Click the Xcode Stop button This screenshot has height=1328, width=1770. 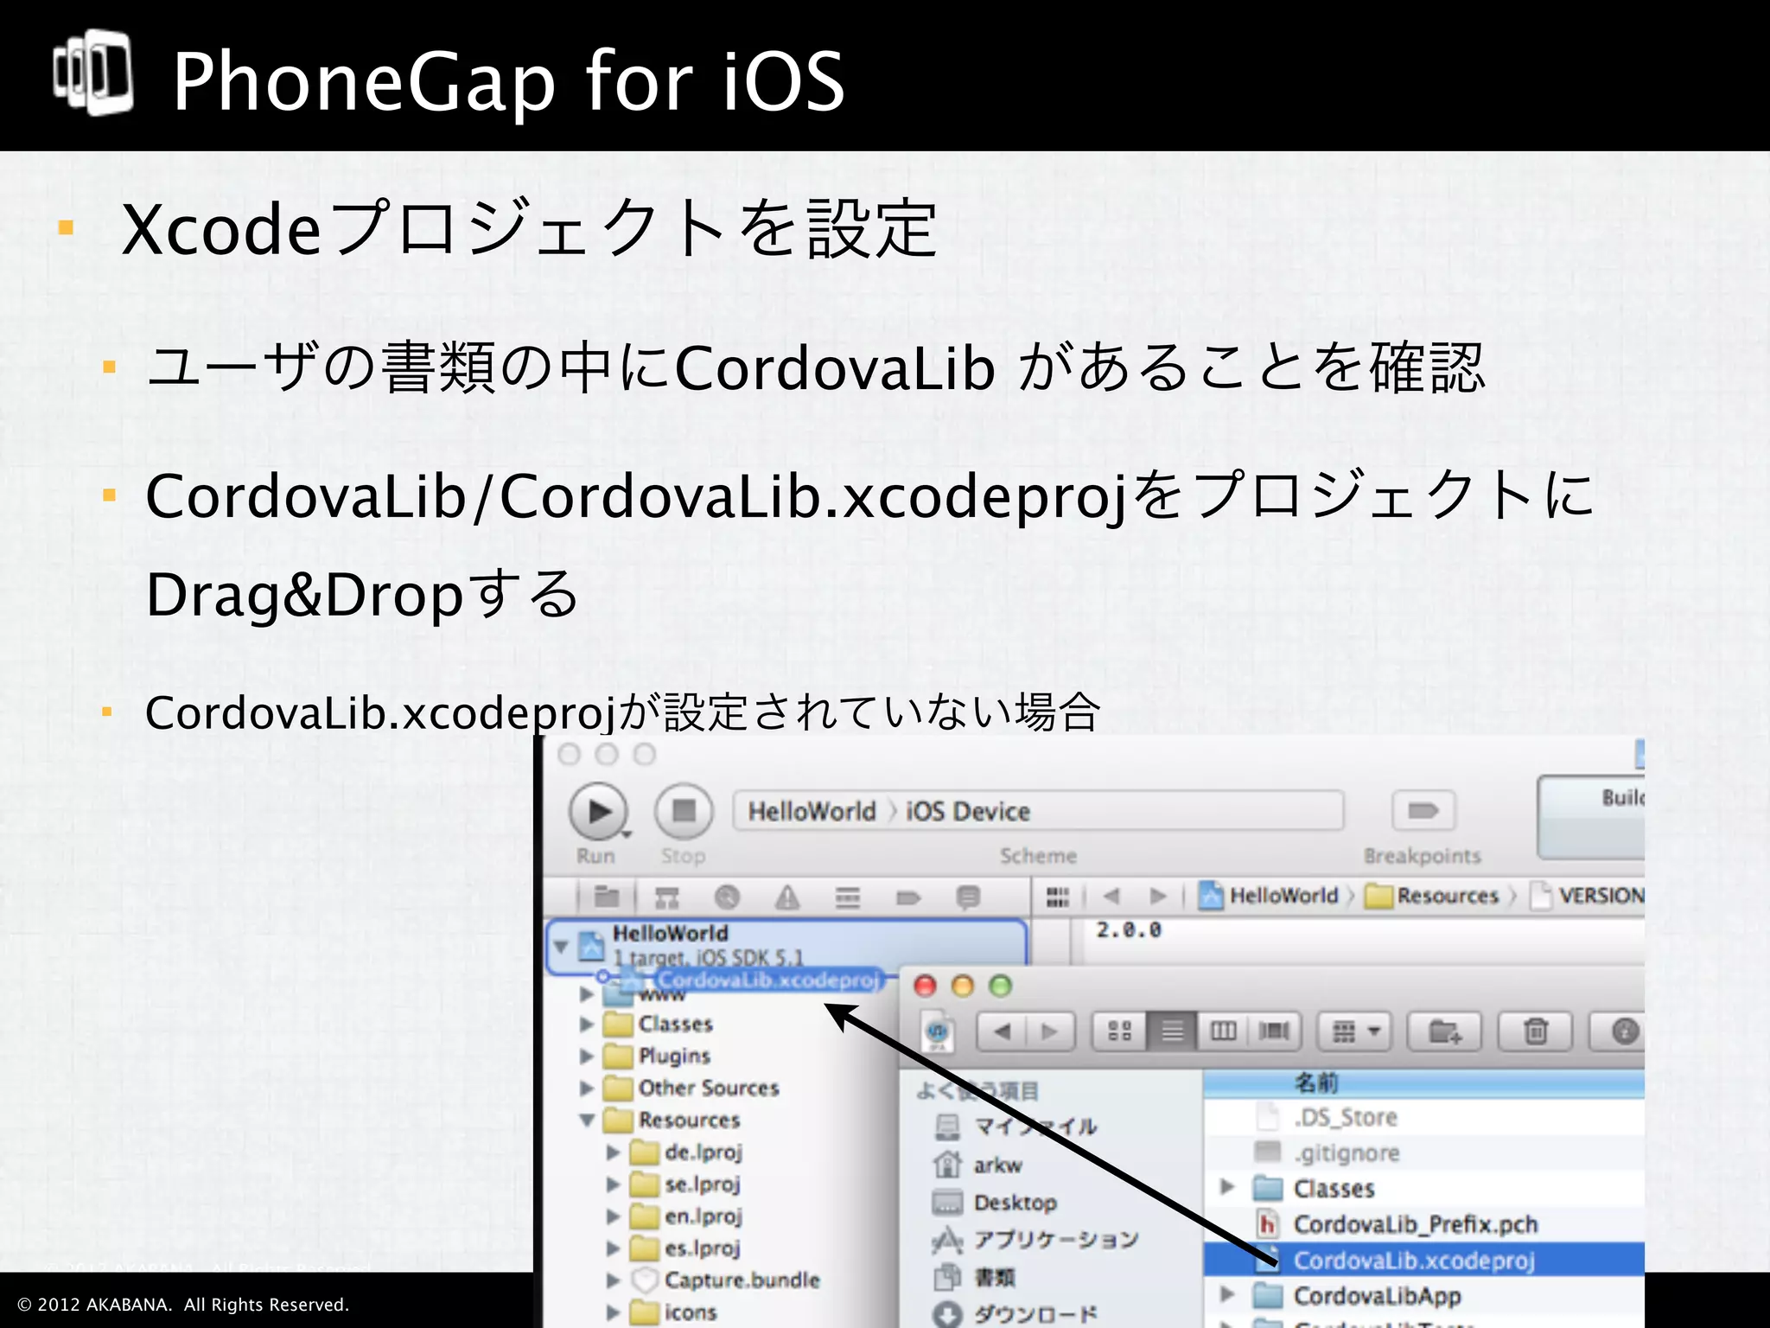pos(684,811)
